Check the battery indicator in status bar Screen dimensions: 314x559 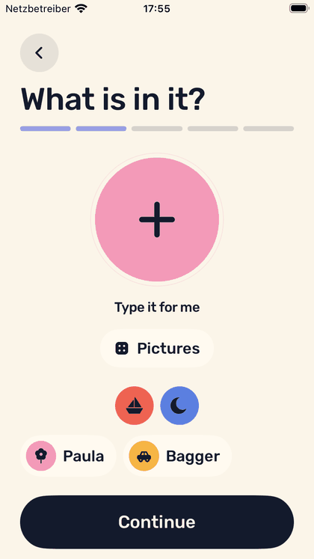pyautogui.click(x=298, y=8)
